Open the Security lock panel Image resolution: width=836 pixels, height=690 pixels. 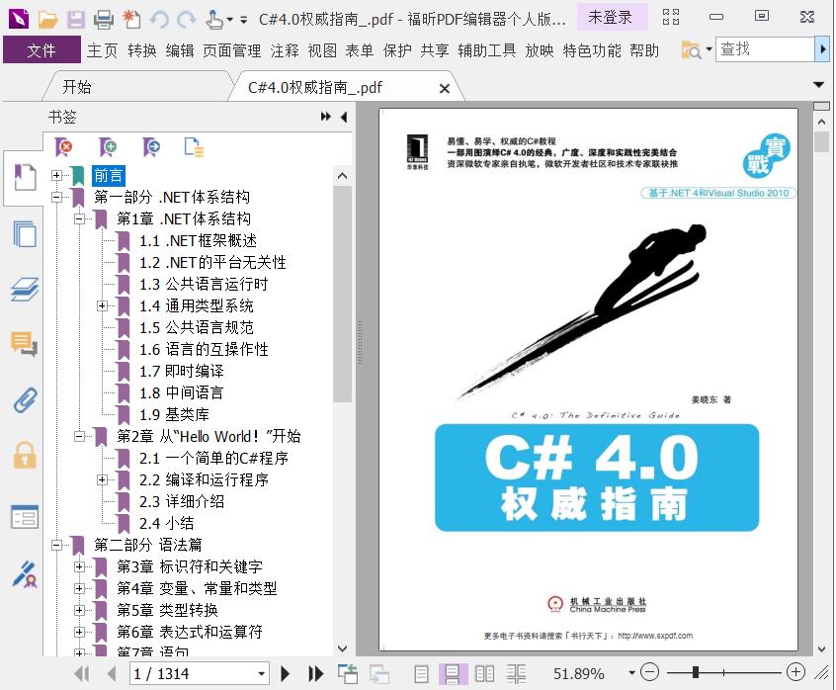point(25,455)
